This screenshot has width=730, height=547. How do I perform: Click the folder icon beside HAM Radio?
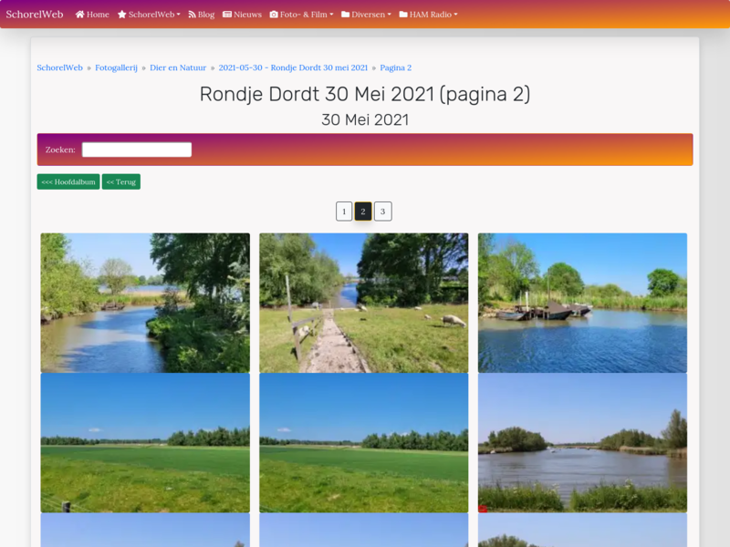click(x=403, y=15)
